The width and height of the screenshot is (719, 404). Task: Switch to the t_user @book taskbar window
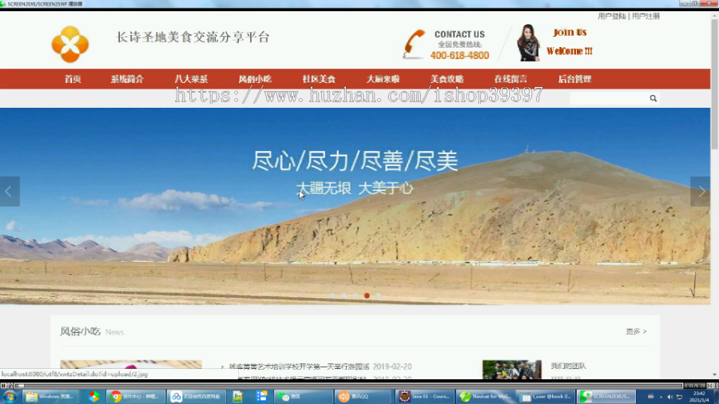[x=546, y=397]
